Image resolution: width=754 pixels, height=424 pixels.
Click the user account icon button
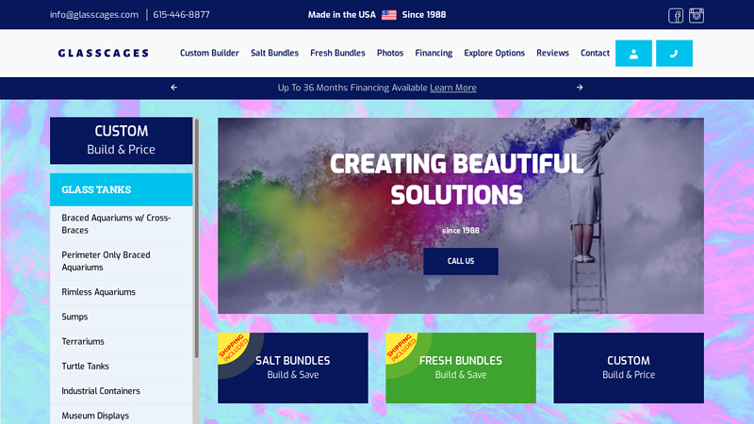pyautogui.click(x=633, y=54)
